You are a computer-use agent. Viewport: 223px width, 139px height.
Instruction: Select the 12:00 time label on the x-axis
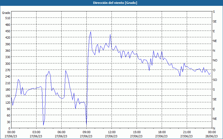[112, 132]
